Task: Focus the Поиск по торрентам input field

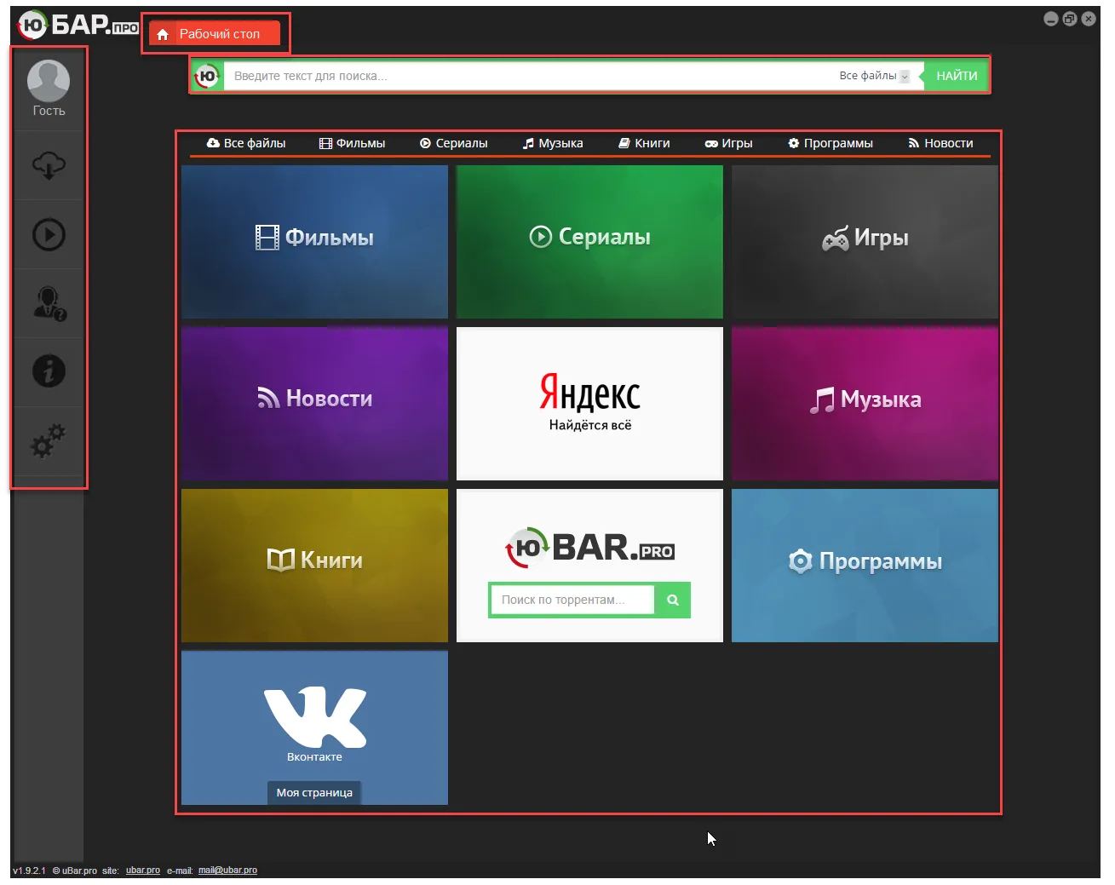Action: 572,600
